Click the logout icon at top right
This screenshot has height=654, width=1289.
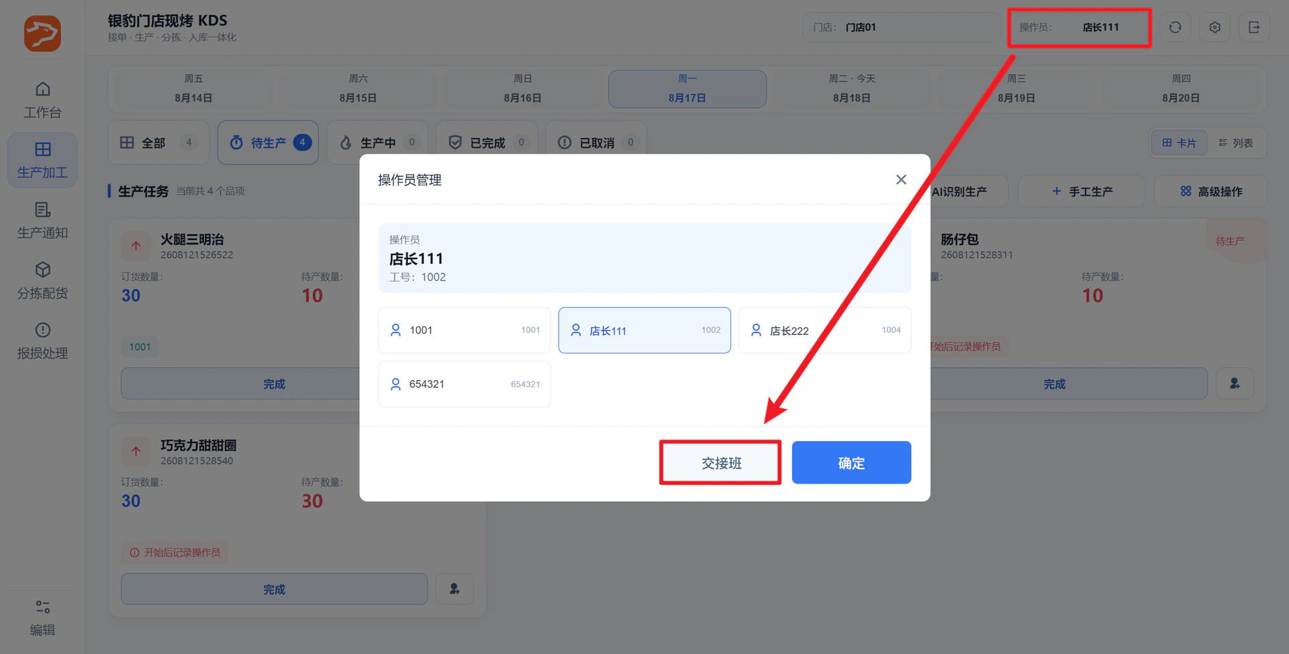pyautogui.click(x=1254, y=28)
